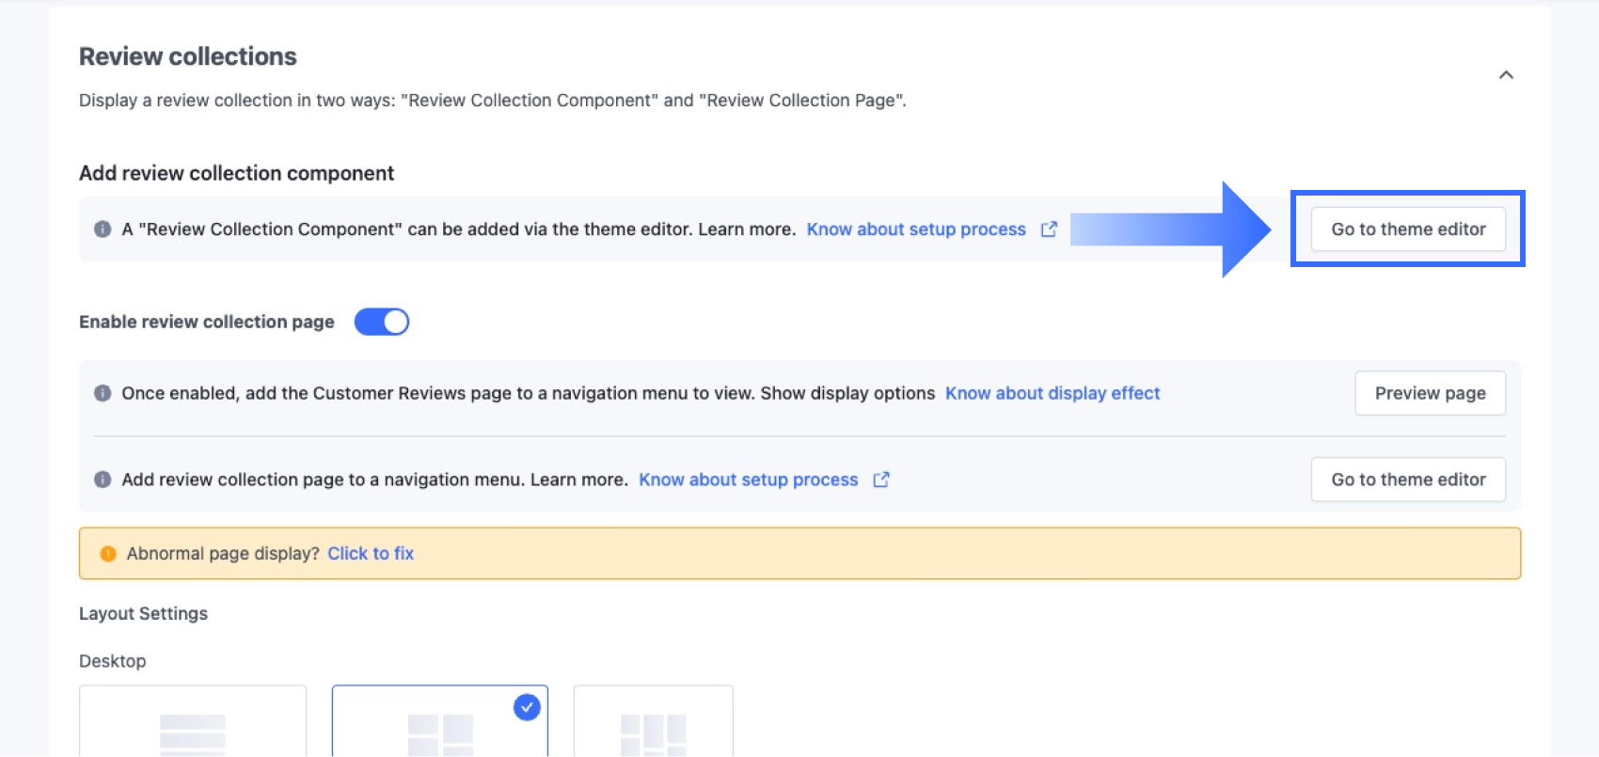Click info icon beside 'Once enabled' note

tap(103, 393)
